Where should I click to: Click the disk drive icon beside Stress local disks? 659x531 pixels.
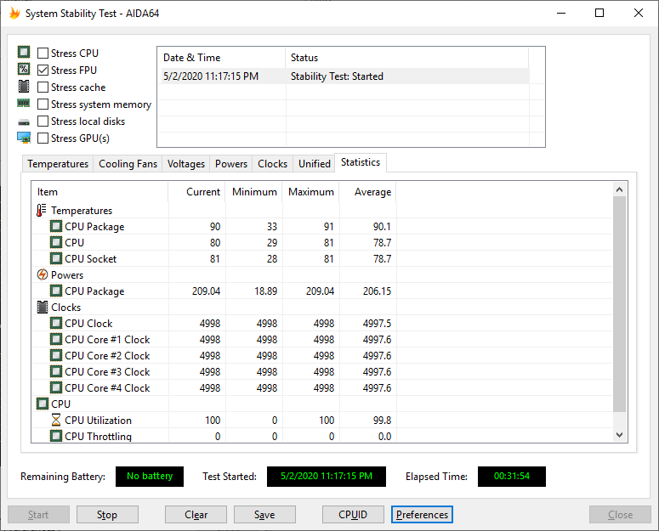[x=24, y=122]
